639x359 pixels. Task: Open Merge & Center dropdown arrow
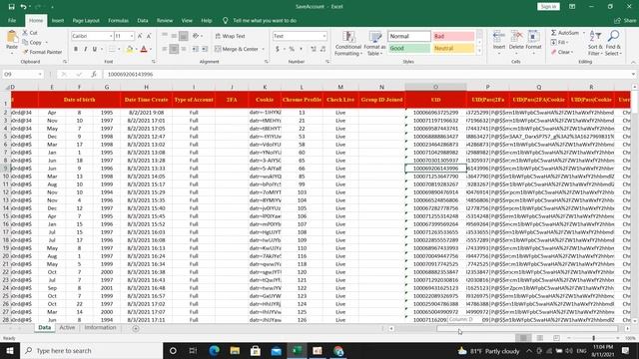coord(263,49)
